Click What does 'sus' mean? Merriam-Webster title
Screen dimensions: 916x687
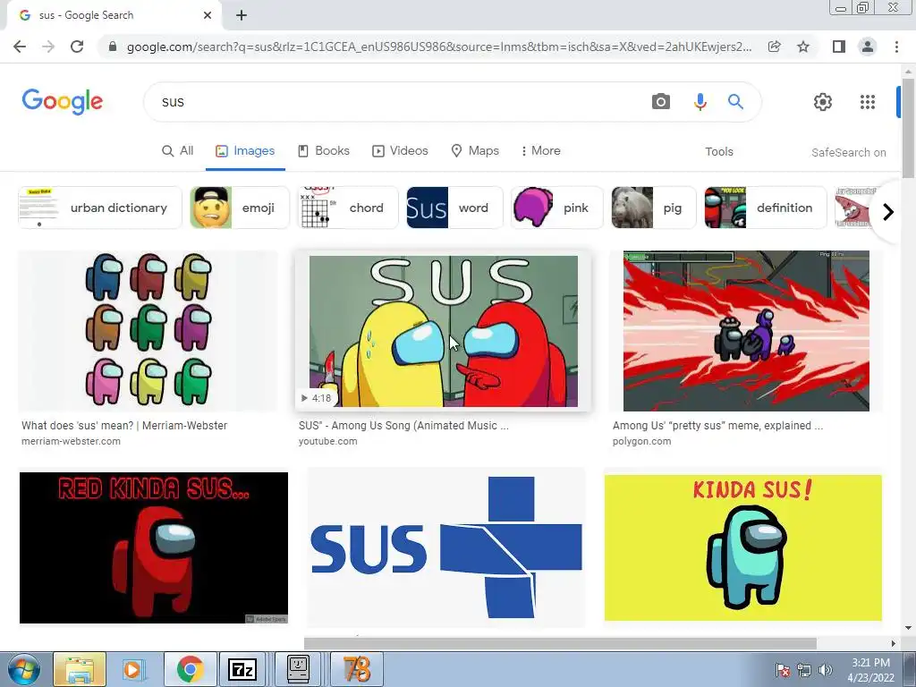coord(124,425)
